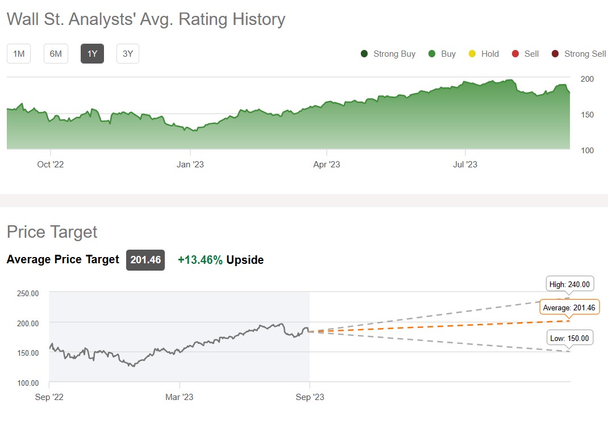Click the Mar '23 price chart marker
This screenshot has width=608, height=421.
[179, 397]
